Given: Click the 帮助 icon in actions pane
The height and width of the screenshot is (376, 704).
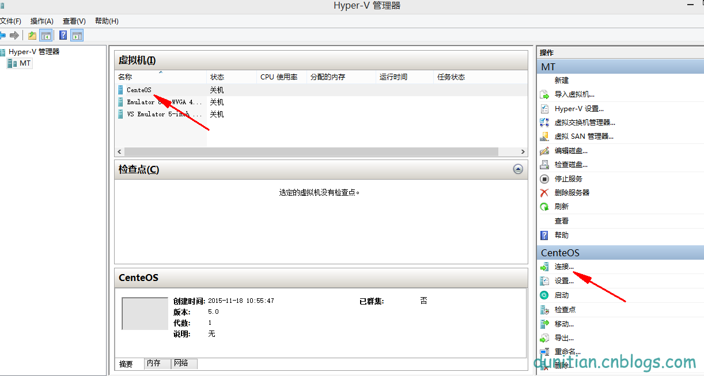Looking at the screenshot, I should coord(544,235).
